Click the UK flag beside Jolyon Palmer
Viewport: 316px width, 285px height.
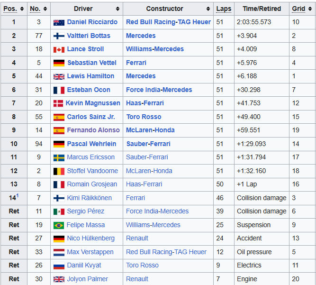59,279
